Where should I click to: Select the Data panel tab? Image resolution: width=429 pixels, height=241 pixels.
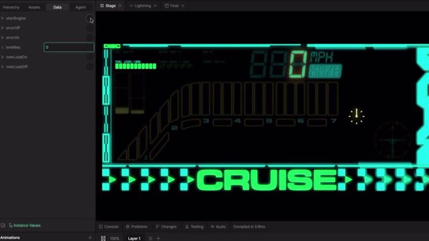click(57, 7)
